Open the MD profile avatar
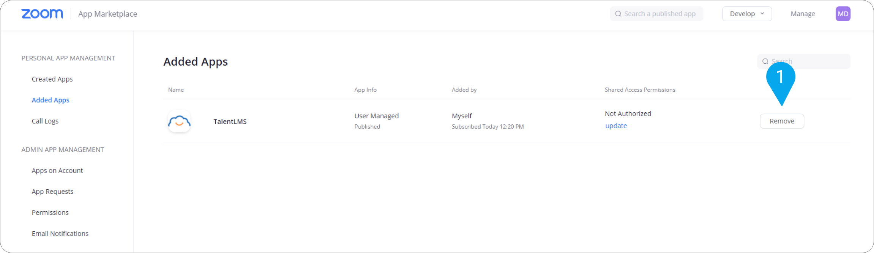Viewport: 874px width, 253px height. [x=843, y=14]
